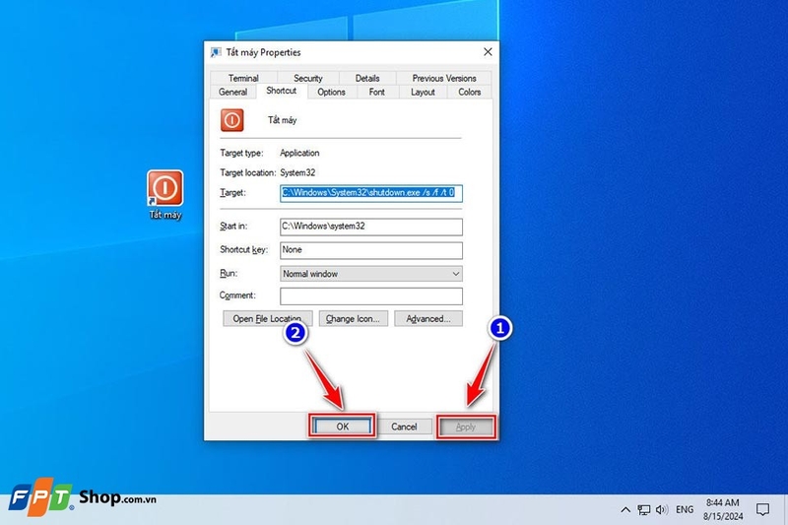The height and width of the screenshot is (525, 788).
Task: Click the System32 target location value
Action: coord(297,172)
